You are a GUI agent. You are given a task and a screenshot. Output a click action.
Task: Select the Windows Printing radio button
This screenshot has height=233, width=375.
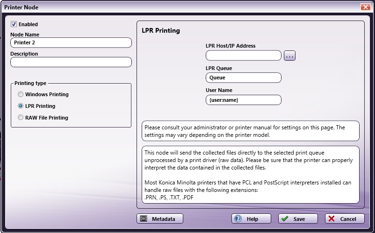(x=21, y=94)
